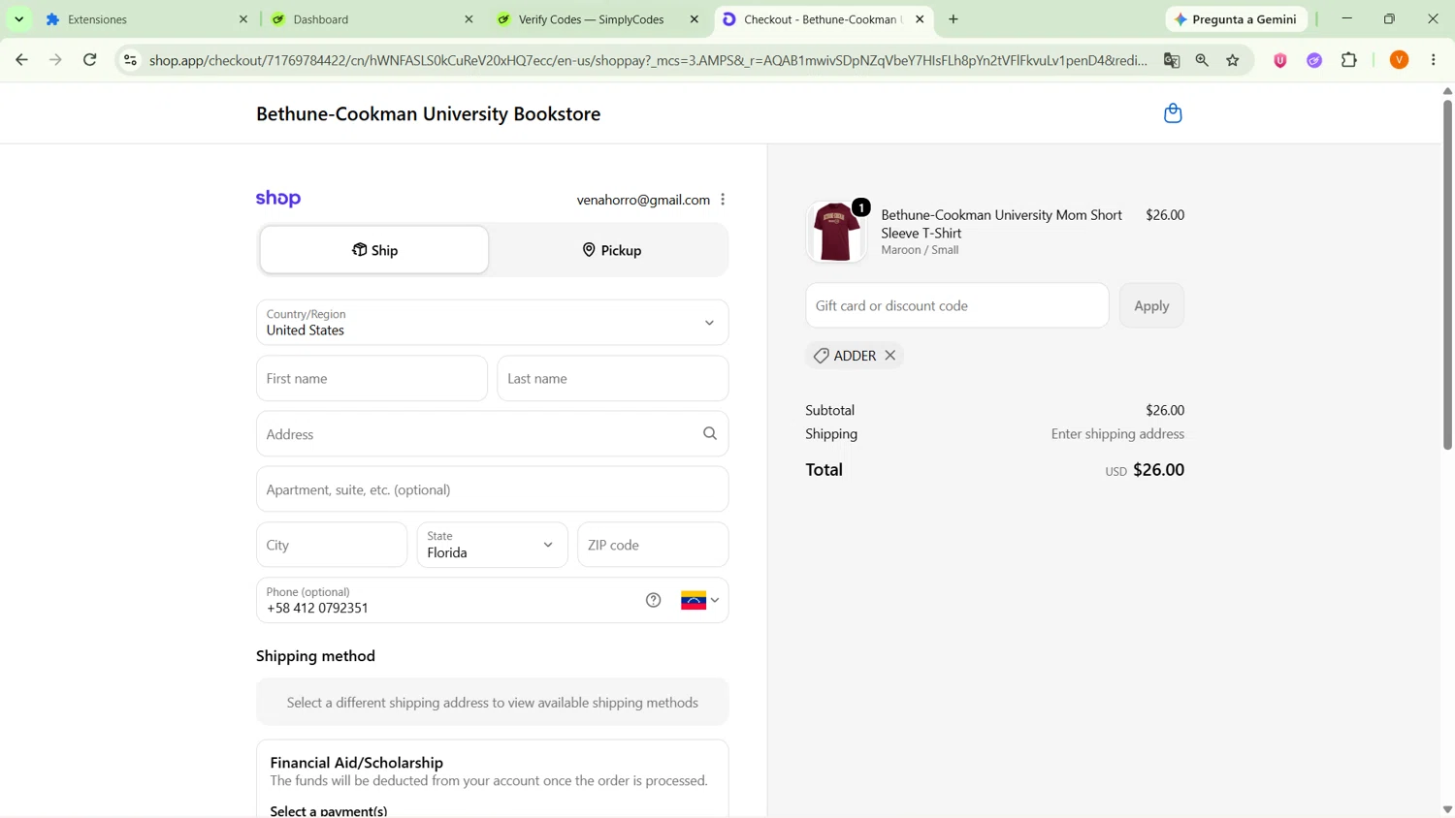Click the Shipping method heading

pyautogui.click(x=315, y=656)
